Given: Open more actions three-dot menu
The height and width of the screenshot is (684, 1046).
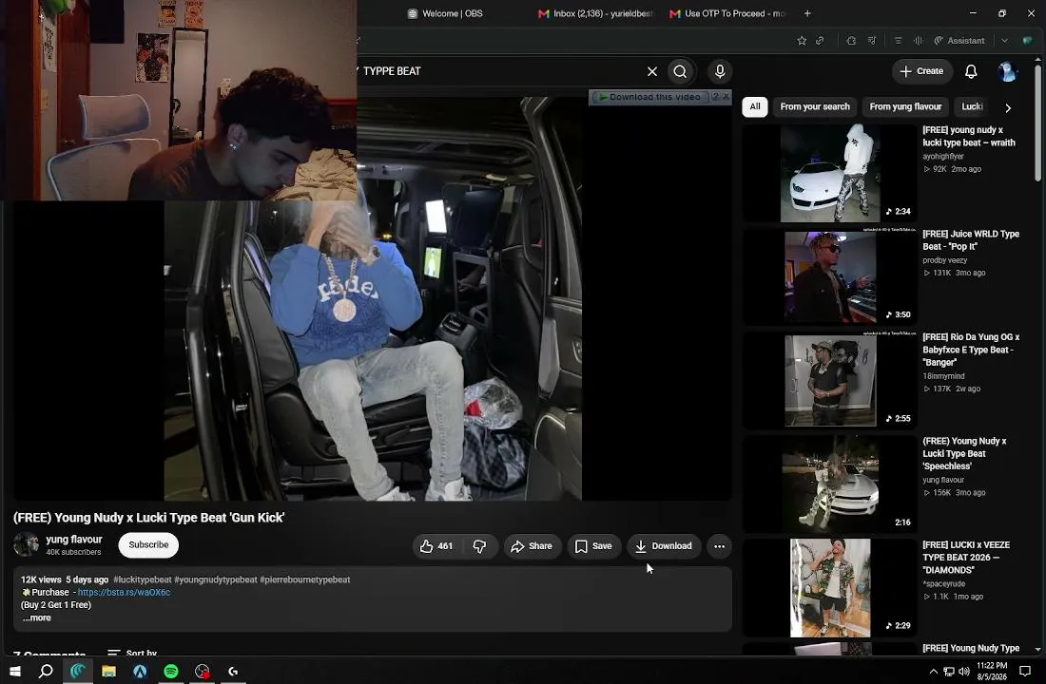Looking at the screenshot, I should point(719,546).
